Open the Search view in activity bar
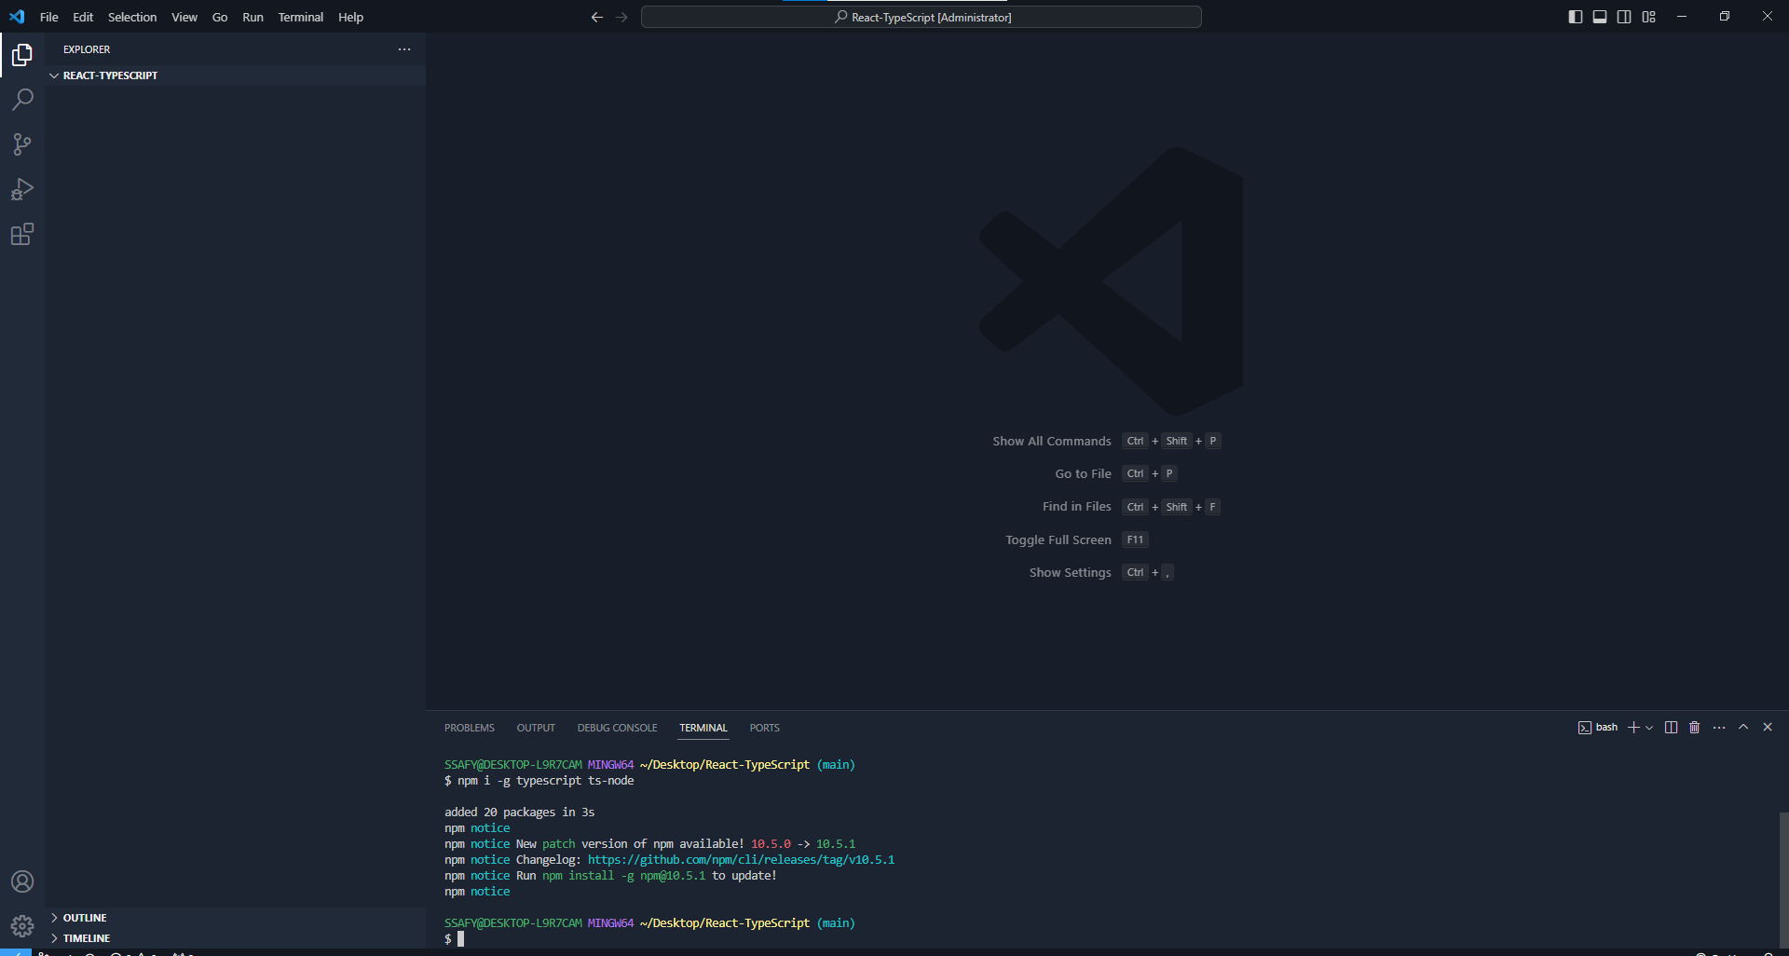This screenshot has height=956, width=1789. [22, 100]
